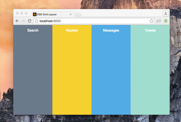
Task: Reload the localhost page
Action: coord(29,21)
